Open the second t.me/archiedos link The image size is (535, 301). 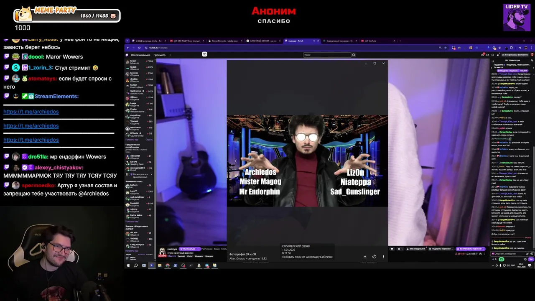click(31, 126)
